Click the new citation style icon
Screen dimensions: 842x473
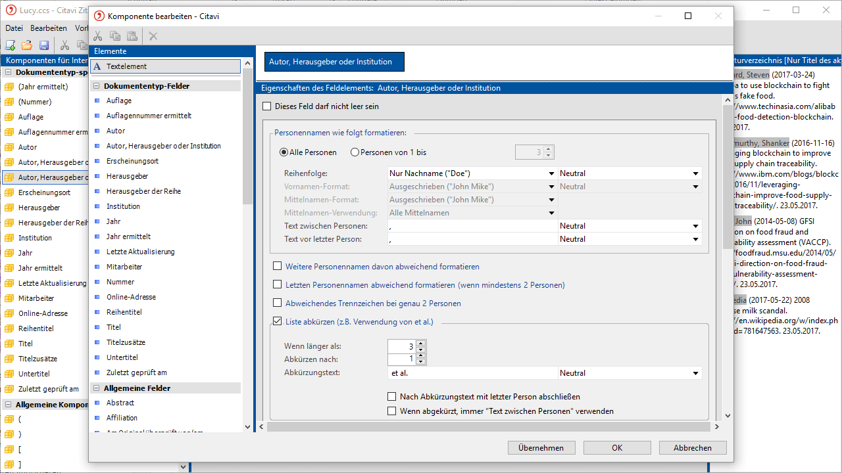coord(11,45)
